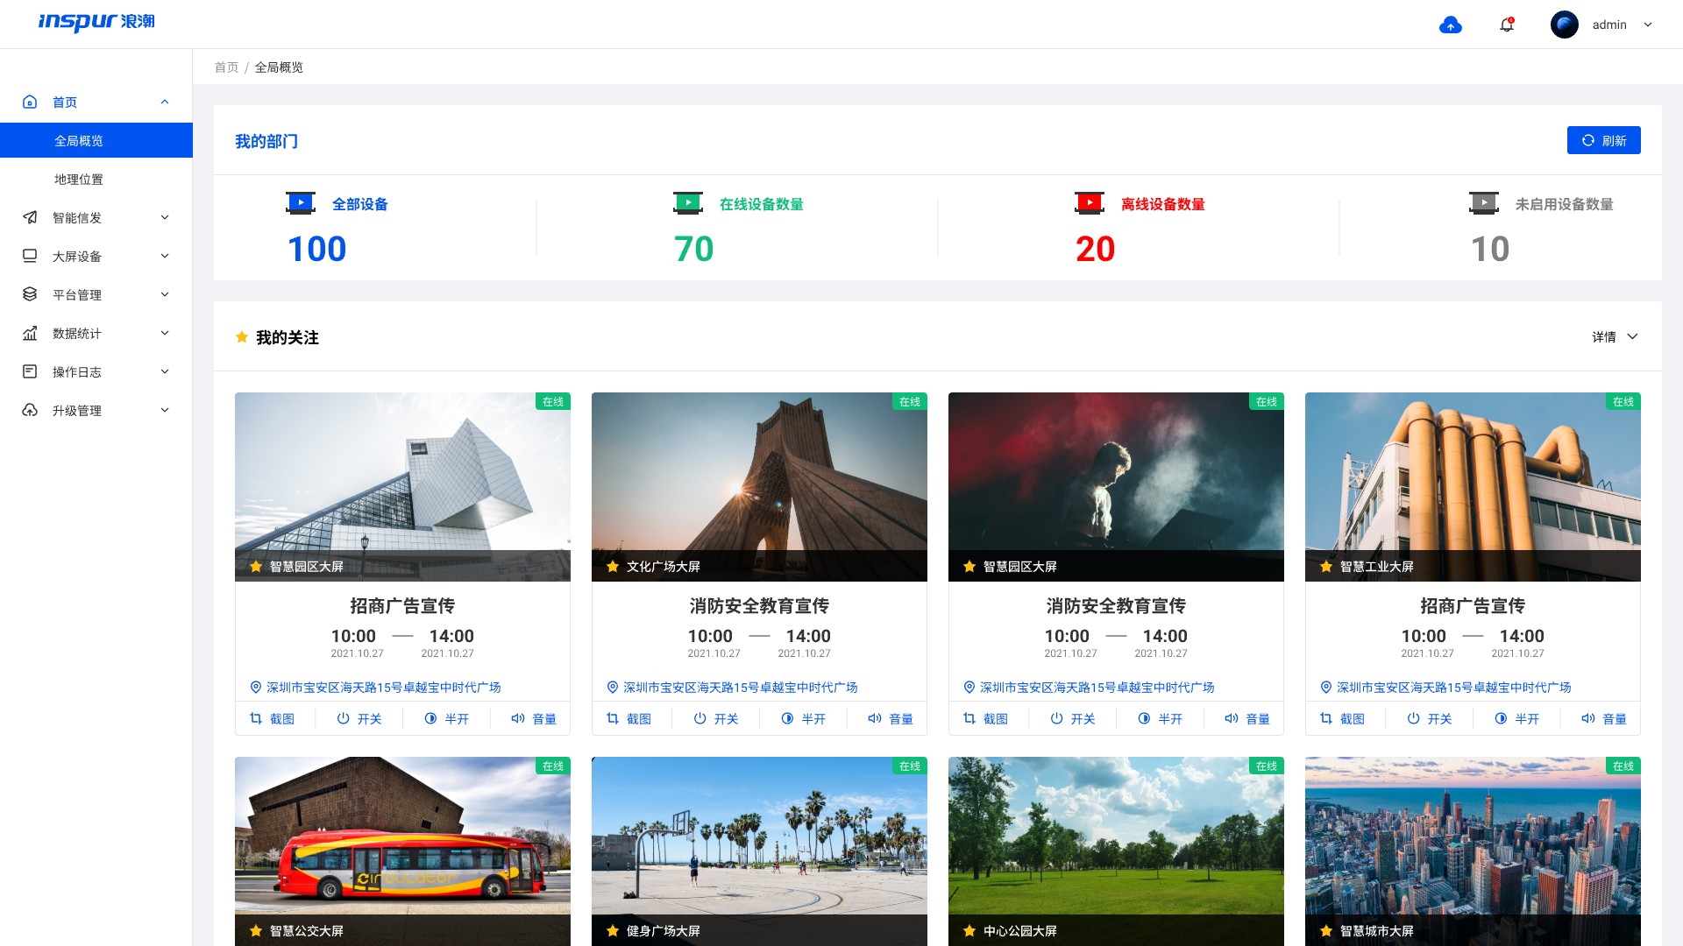Open the 智慧公交大屏 bus thumbnail
1683x946 pixels.
(402, 851)
